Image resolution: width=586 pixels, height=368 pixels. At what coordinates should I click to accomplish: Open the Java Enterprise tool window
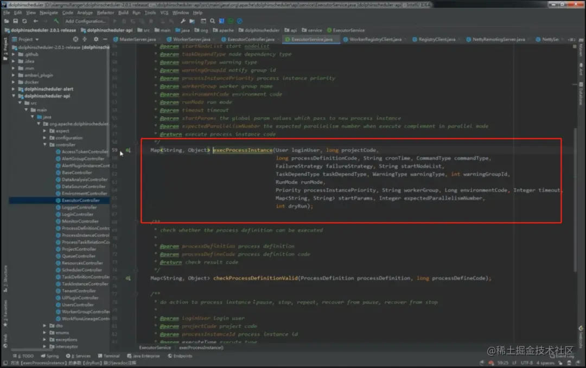[143, 356]
